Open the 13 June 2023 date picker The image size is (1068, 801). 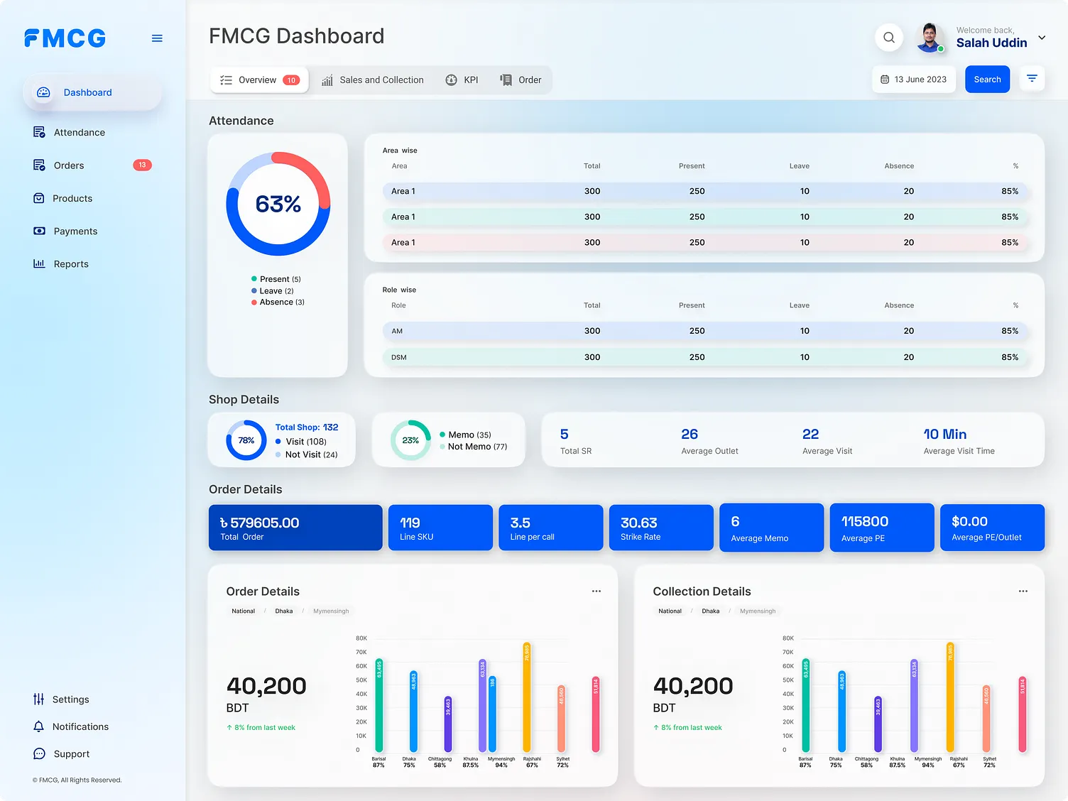pyautogui.click(x=914, y=79)
